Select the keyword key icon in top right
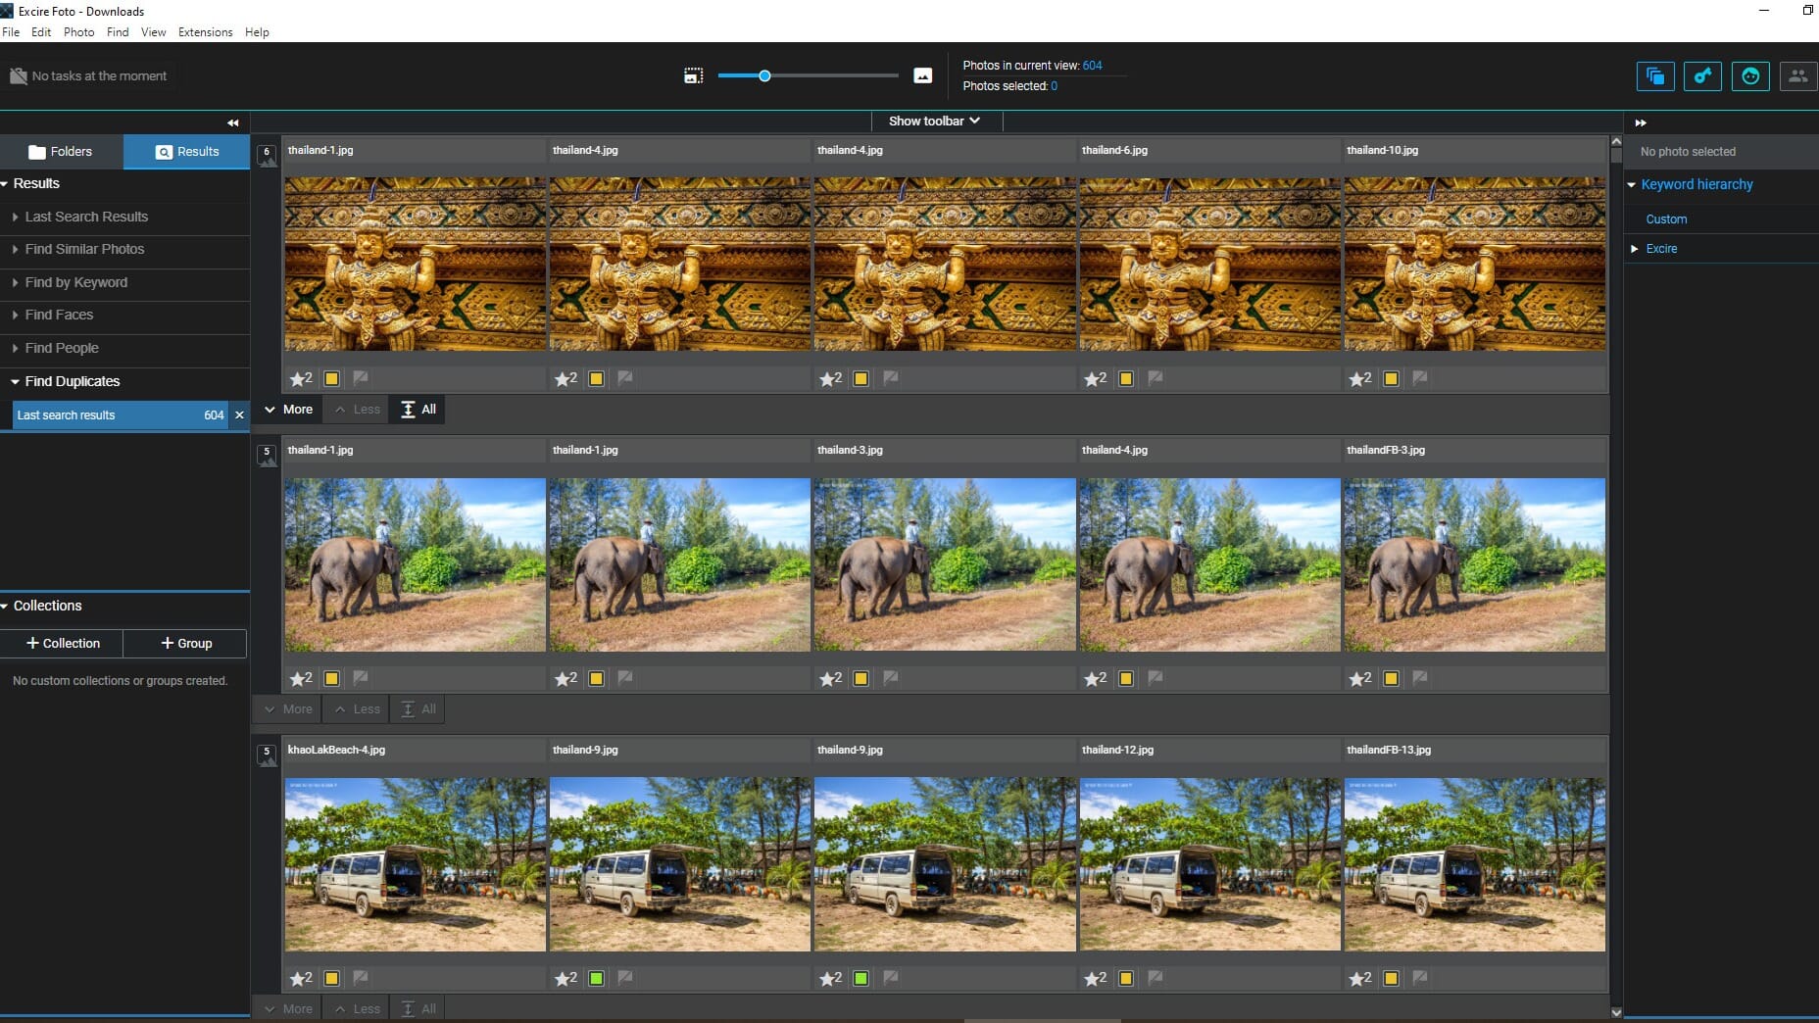Screen dimensions: 1819x1023 pos(1702,75)
